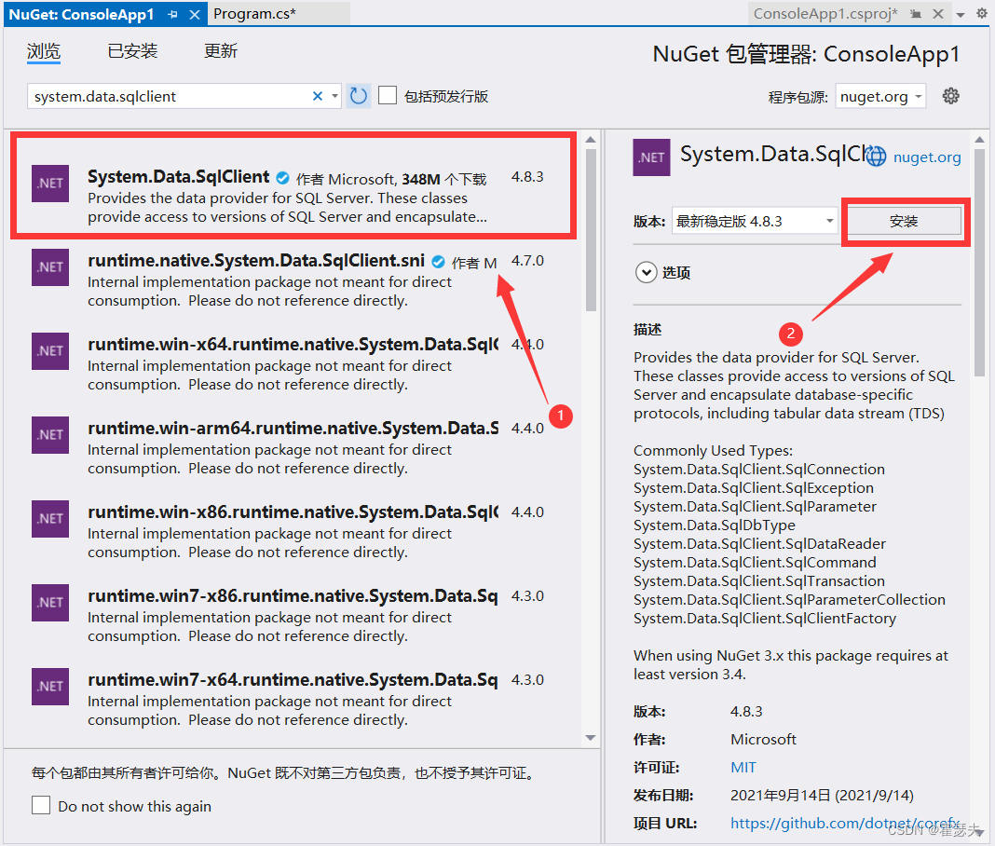
Task: Click the package list scroll up arrow
Action: click(x=591, y=140)
